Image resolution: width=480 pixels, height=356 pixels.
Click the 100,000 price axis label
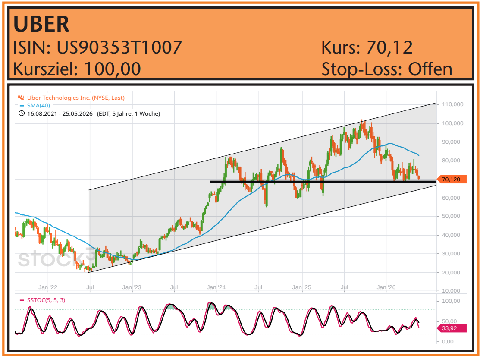(453, 123)
